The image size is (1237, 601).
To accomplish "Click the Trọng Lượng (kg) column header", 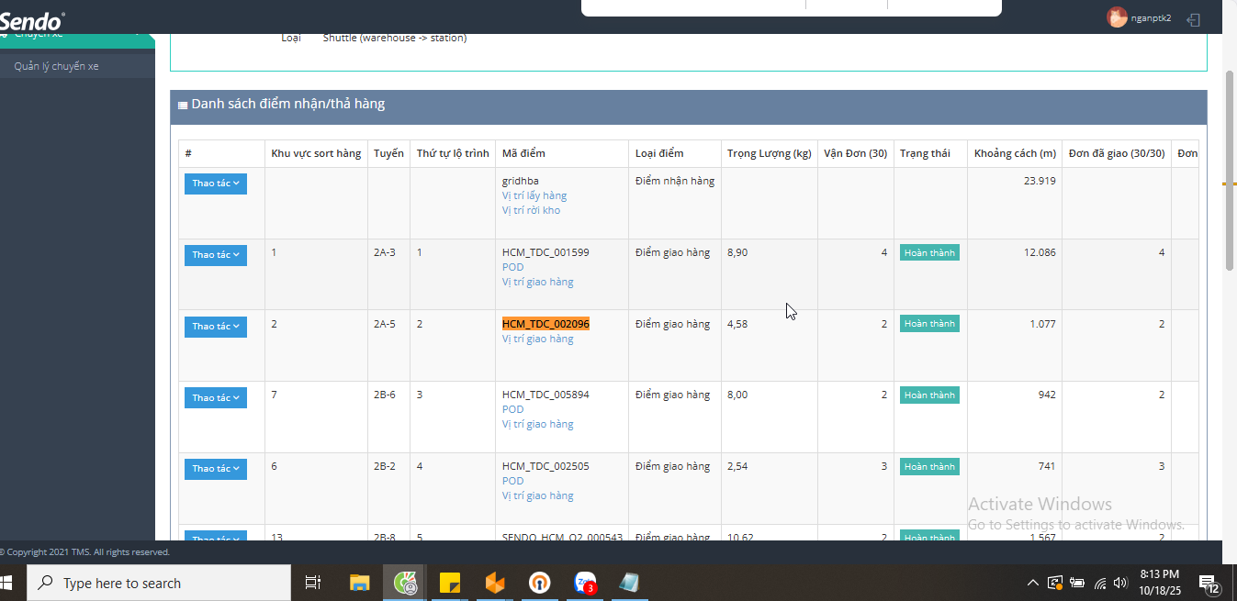I will point(770,153).
